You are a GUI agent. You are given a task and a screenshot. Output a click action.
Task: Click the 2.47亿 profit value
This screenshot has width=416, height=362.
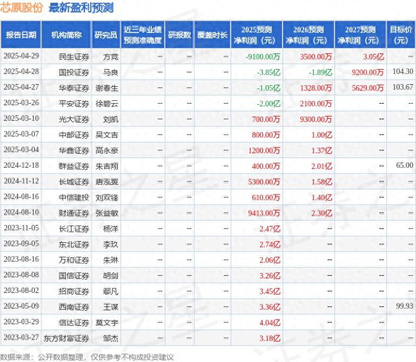click(270, 229)
